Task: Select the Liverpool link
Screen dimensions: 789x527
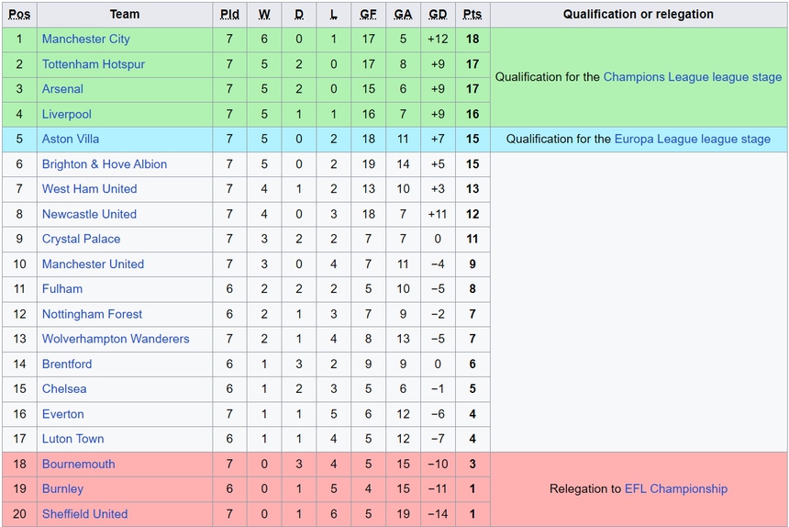Action: point(67,114)
